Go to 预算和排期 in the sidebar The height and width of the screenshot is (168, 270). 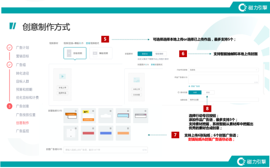coord(24,89)
